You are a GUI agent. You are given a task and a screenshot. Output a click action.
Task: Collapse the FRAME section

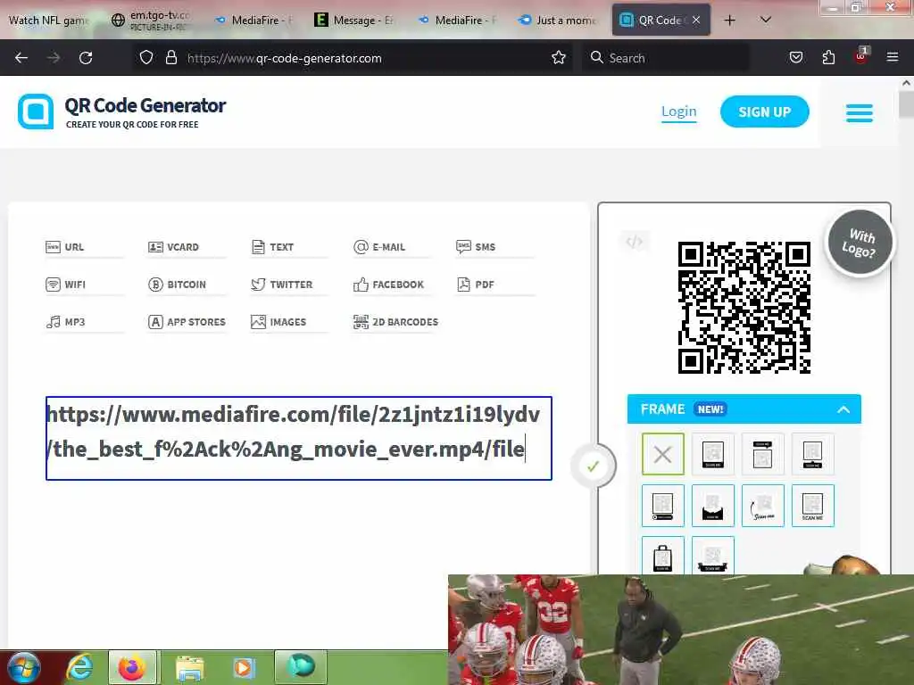(843, 409)
